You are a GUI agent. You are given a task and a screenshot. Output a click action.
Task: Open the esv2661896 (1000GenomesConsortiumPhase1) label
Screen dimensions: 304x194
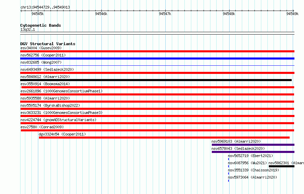coord(61,91)
